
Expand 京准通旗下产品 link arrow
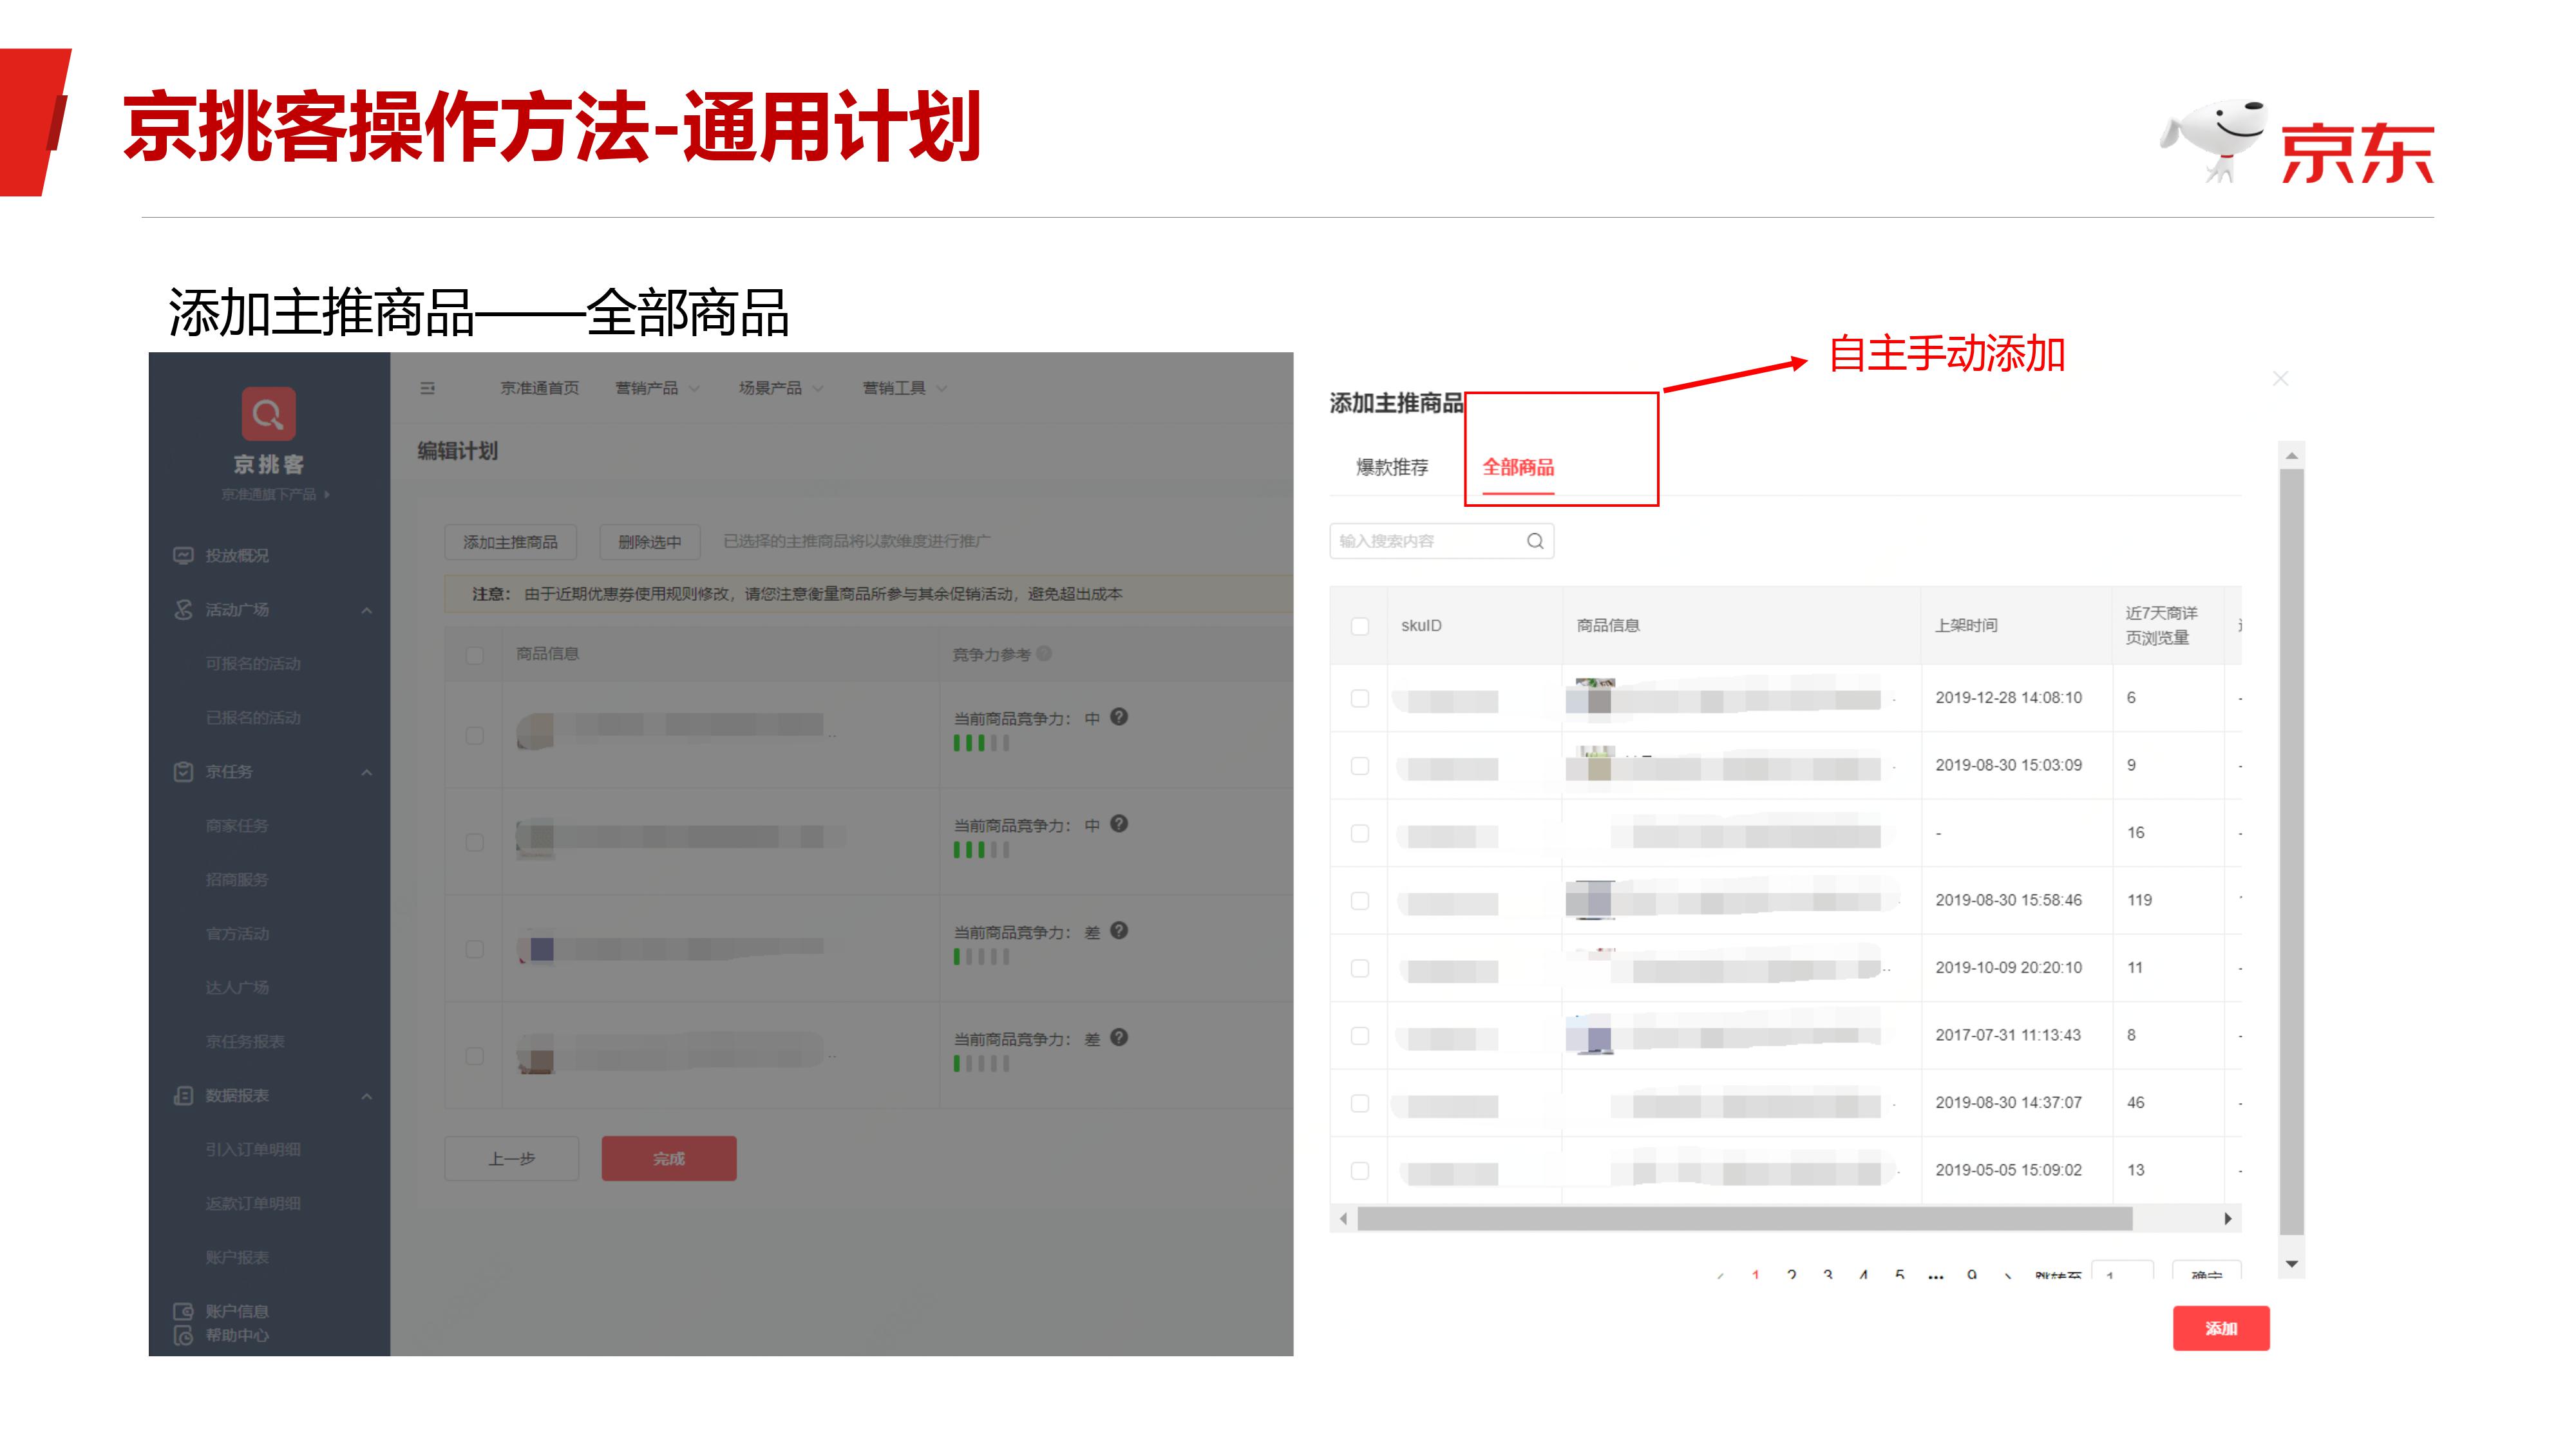327,494
